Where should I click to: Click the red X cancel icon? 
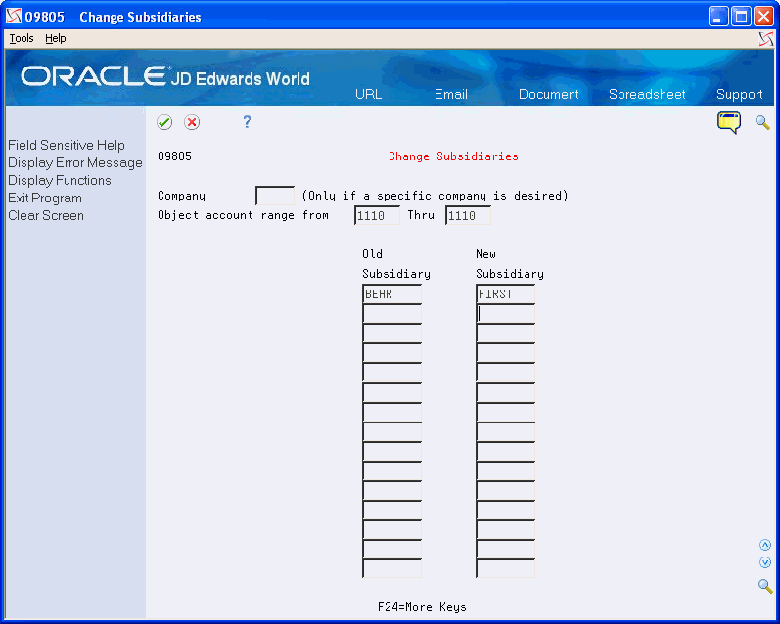tap(192, 122)
